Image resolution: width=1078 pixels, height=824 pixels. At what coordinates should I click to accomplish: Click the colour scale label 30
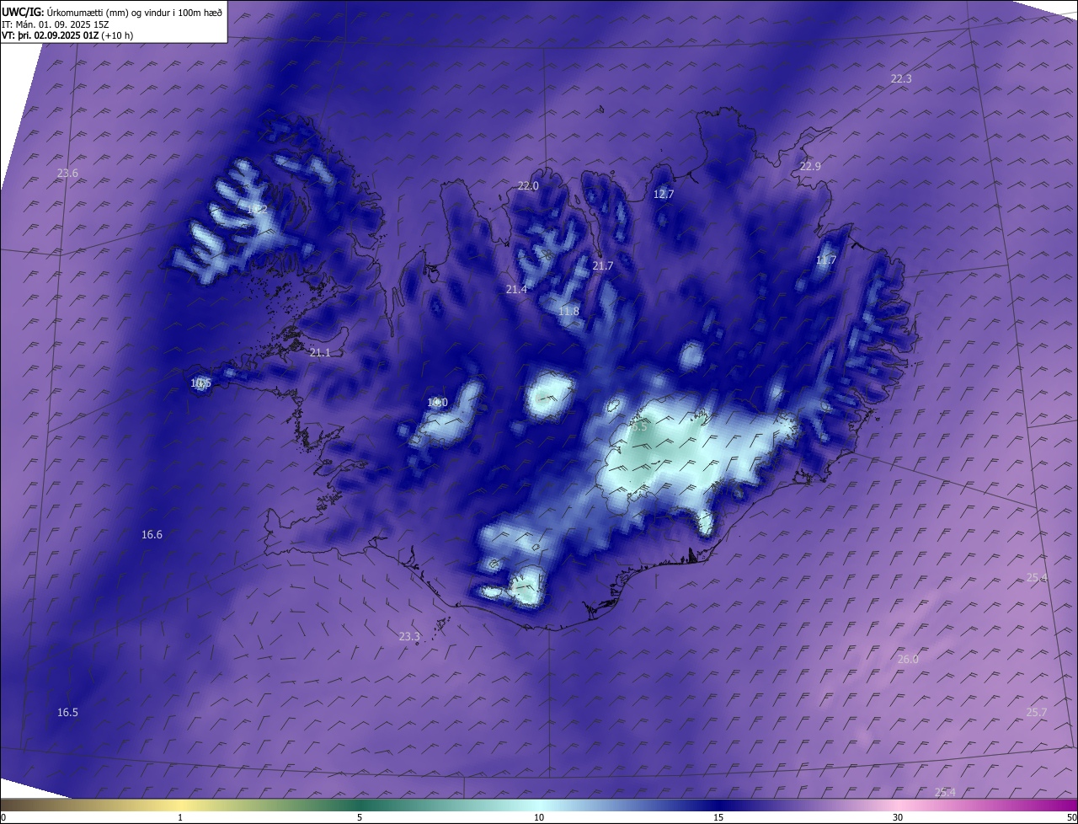[898, 817]
